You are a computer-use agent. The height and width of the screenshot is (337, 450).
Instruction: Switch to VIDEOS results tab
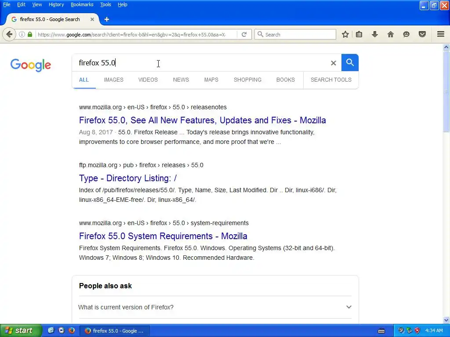click(148, 80)
